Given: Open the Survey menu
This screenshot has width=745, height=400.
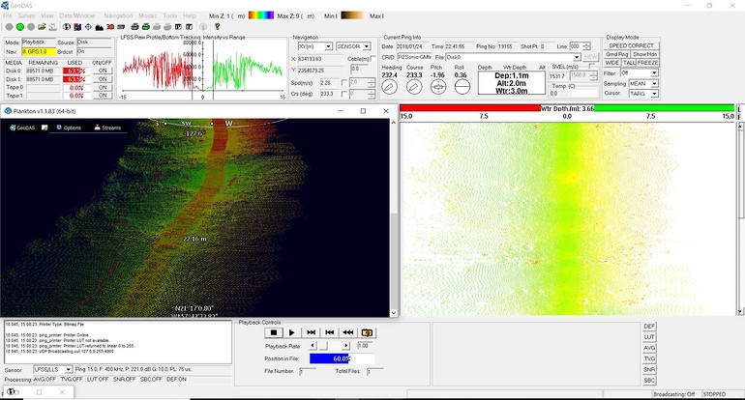Looking at the screenshot, I should (26, 15).
